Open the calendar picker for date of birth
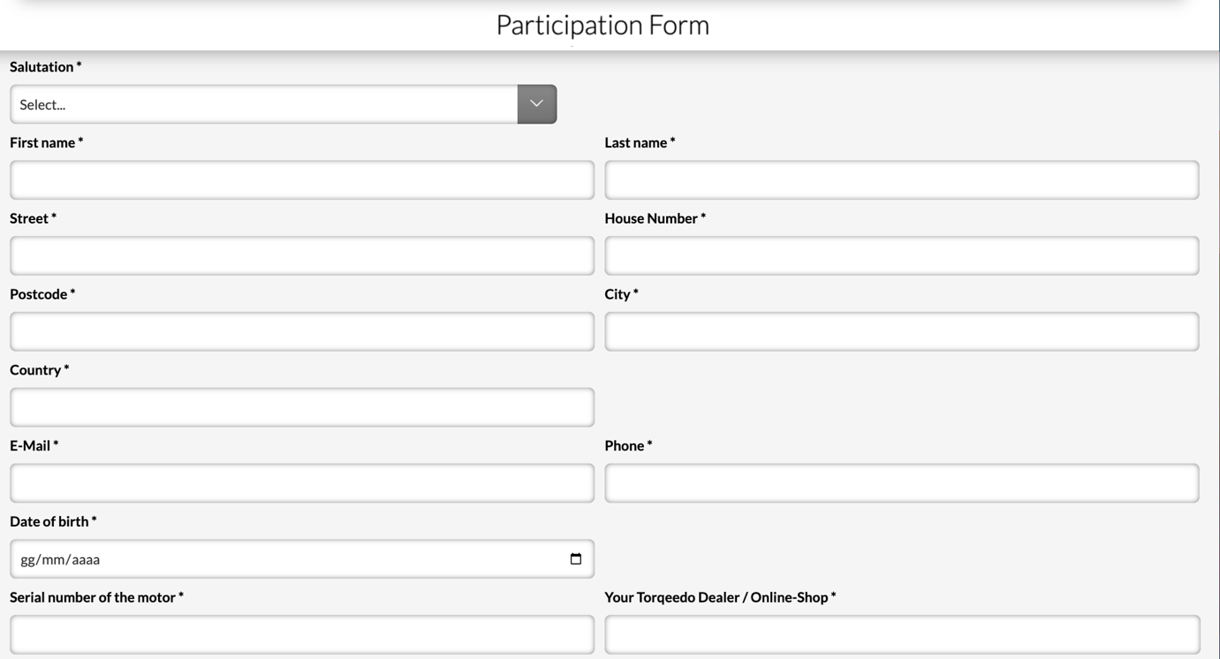The height and width of the screenshot is (659, 1220). (x=576, y=559)
